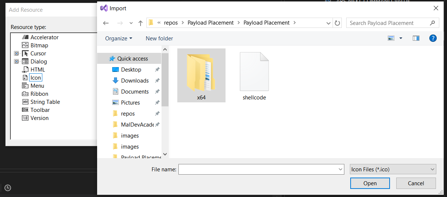Open the view options dropdown arrow

tap(401, 38)
